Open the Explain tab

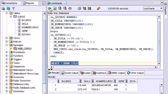point(85,73)
